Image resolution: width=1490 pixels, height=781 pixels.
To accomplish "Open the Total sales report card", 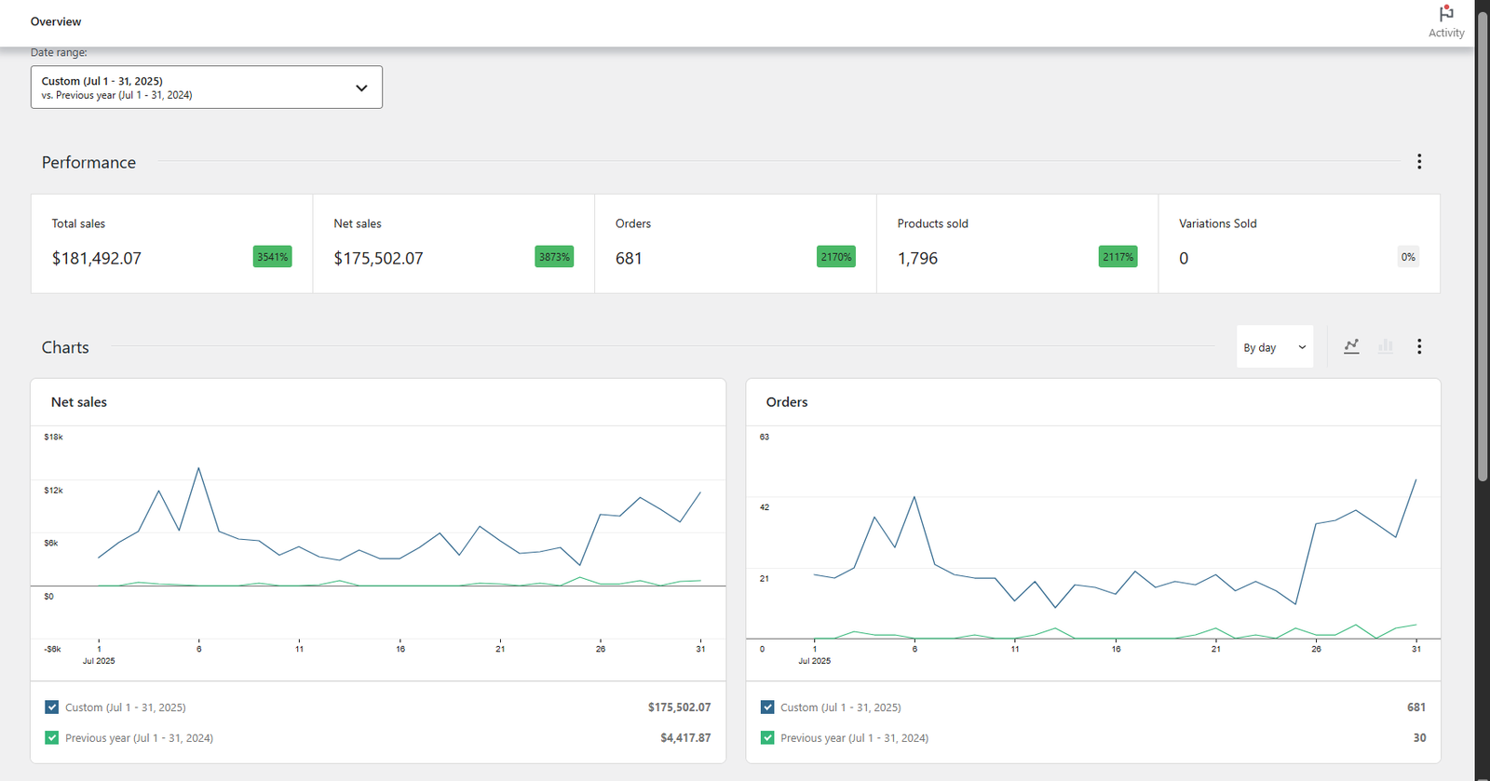I will (x=171, y=243).
